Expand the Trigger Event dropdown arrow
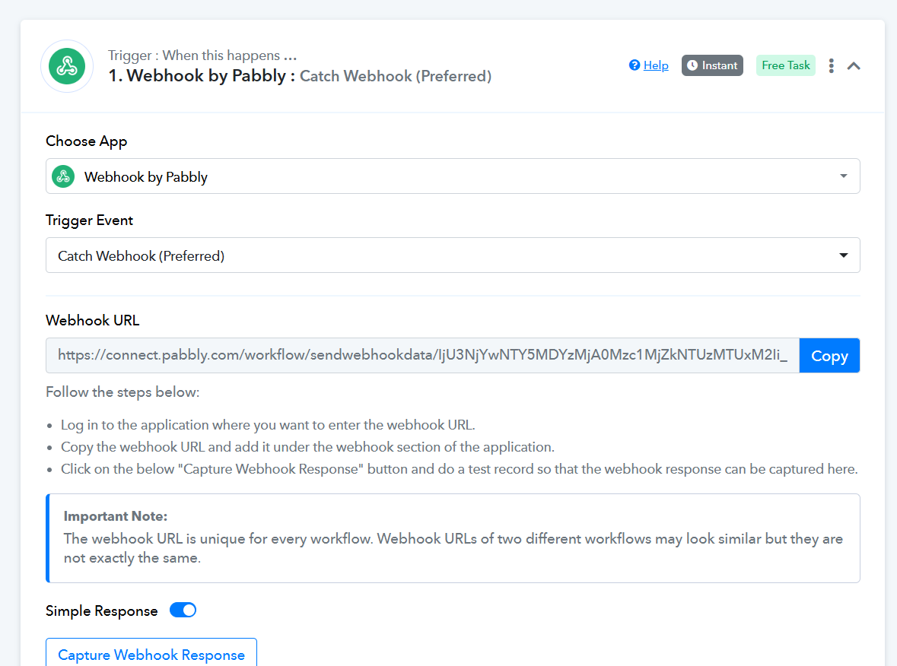This screenshot has height=666, width=897. pos(843,255)
